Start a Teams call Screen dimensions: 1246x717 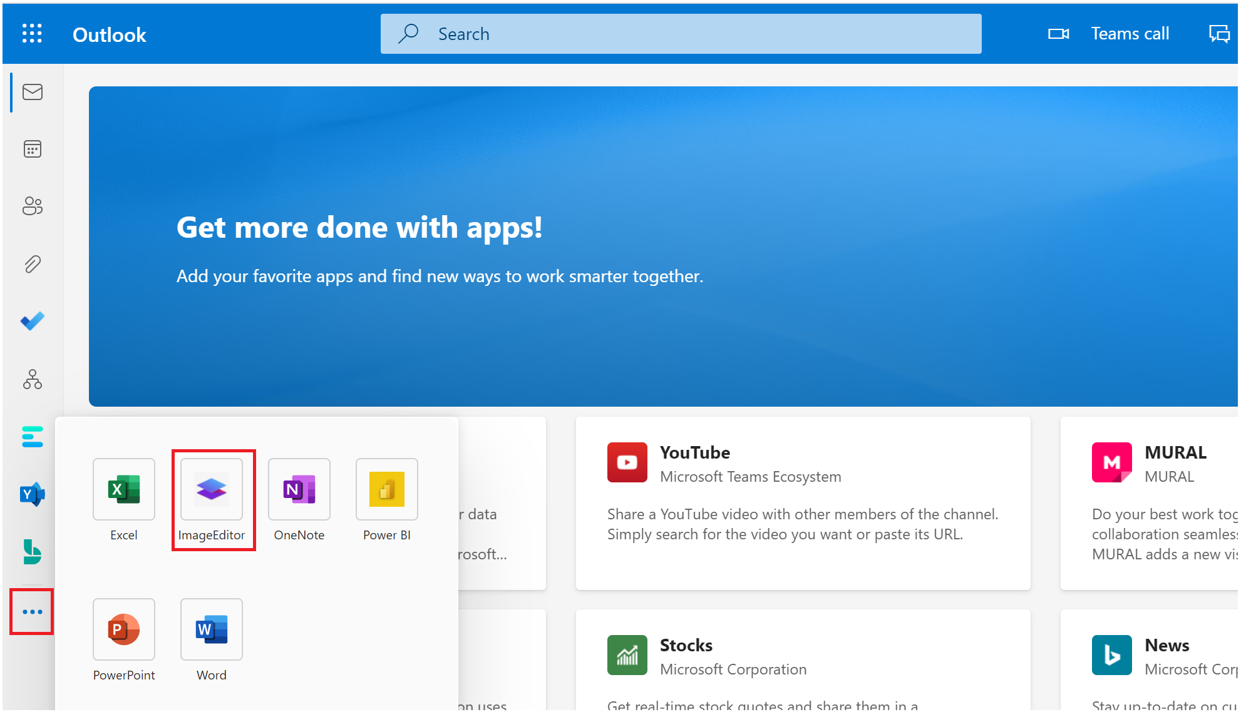1130,34
